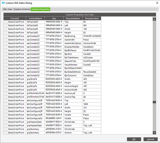Select the row header for the EpiBinding row
This screenshot has width=160, height=143.
pyautogui.click(x=5, y=36)
